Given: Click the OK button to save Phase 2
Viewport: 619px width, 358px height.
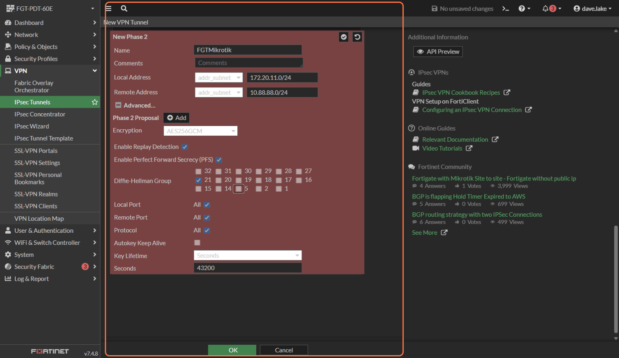Looking at the screenshot, I should point(232,350).
